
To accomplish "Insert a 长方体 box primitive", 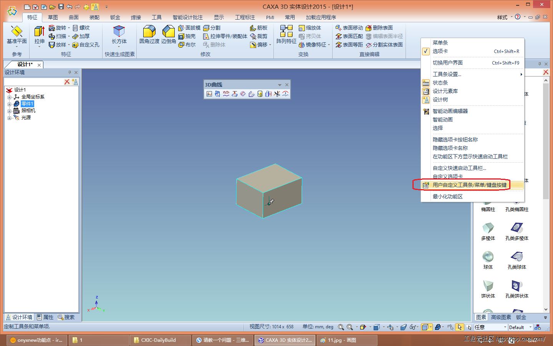I will 119,35.
